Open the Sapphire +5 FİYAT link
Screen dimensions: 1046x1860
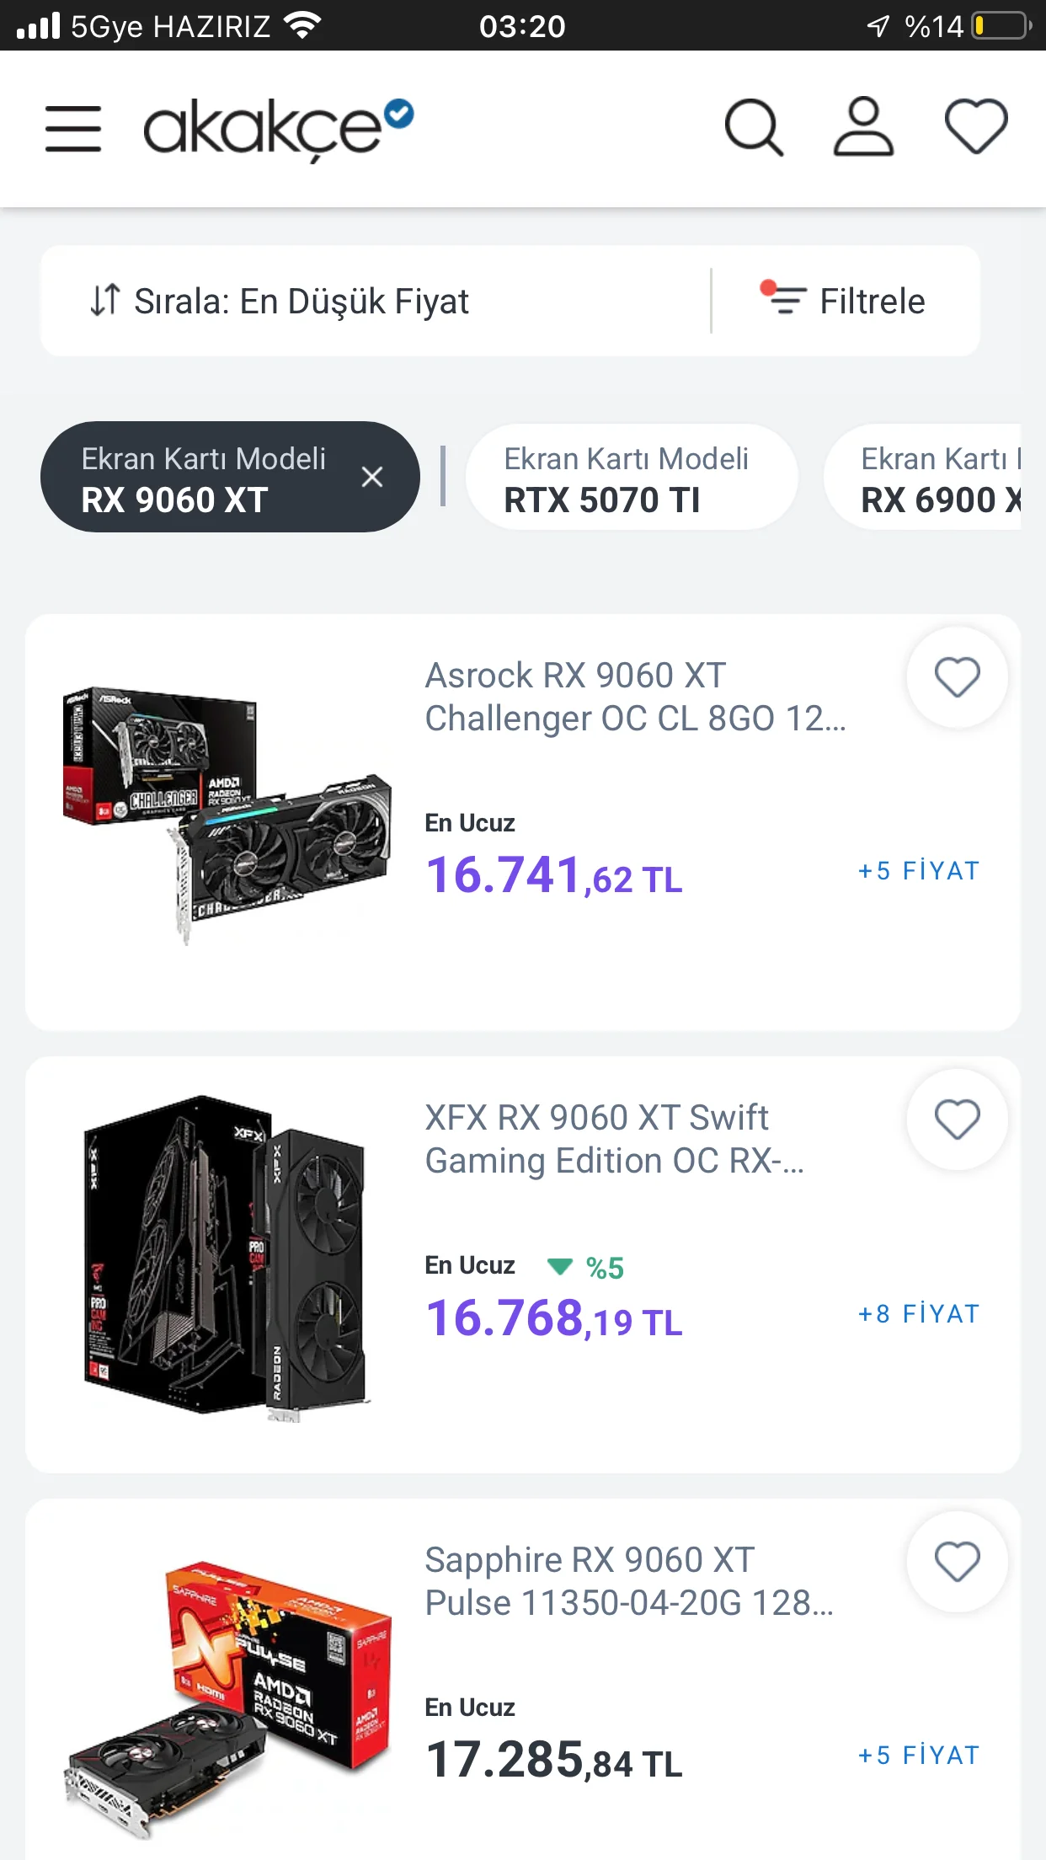(918, 1756)
